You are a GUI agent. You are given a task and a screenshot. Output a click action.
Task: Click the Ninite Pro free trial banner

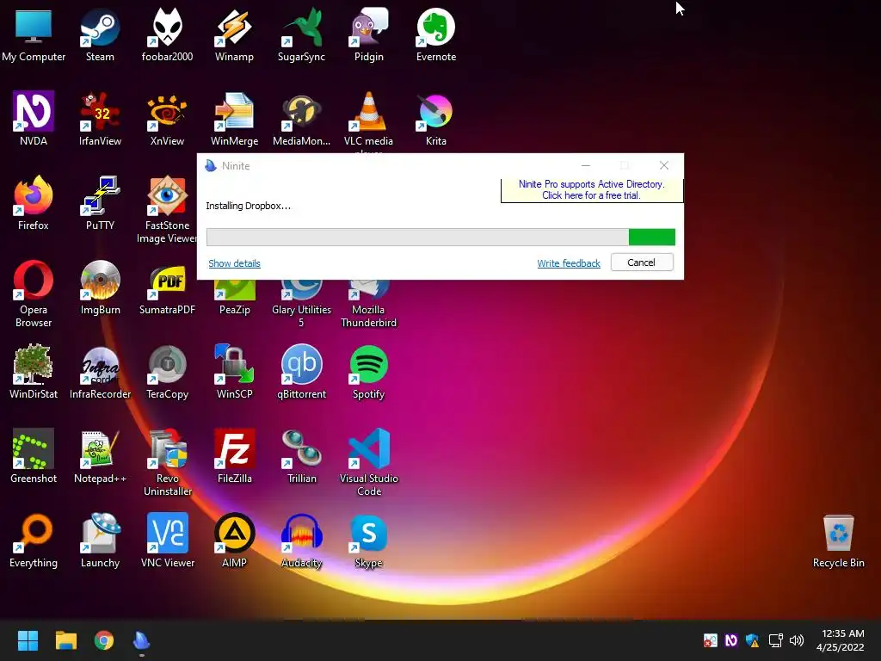(592, 190)
